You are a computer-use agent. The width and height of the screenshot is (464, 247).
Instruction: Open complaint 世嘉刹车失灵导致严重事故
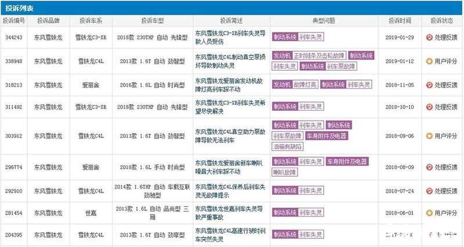[x=229, y=213]
